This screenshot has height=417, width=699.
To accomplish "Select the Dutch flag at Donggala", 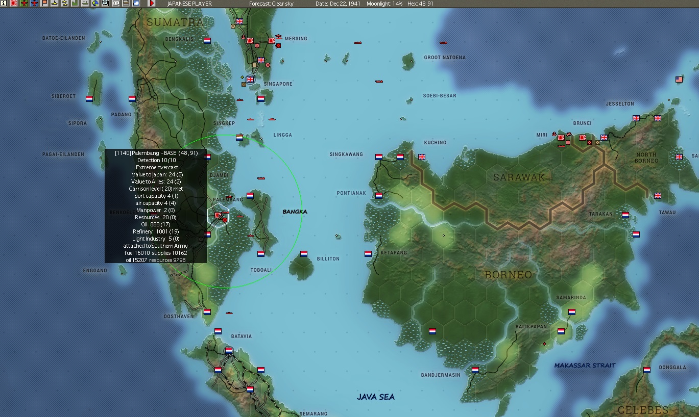I will 647,370.
